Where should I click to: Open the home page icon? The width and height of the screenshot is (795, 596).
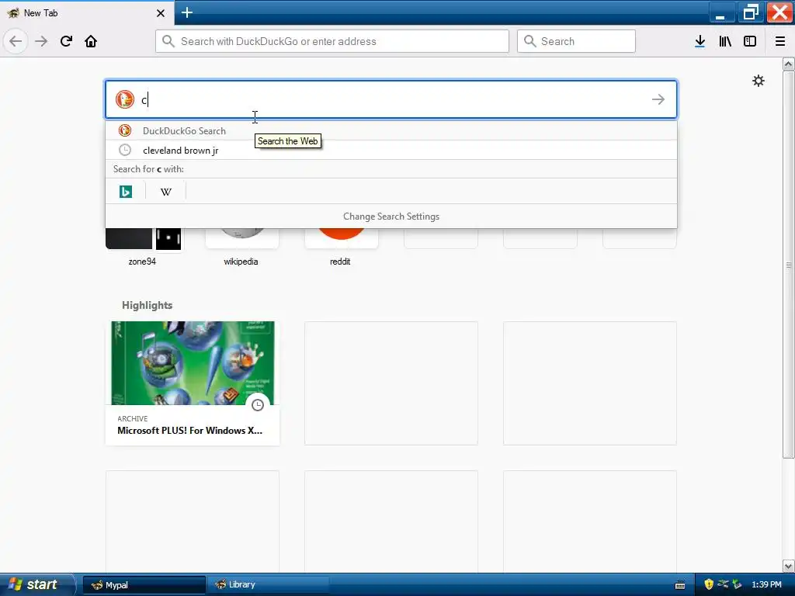(91, 41)
